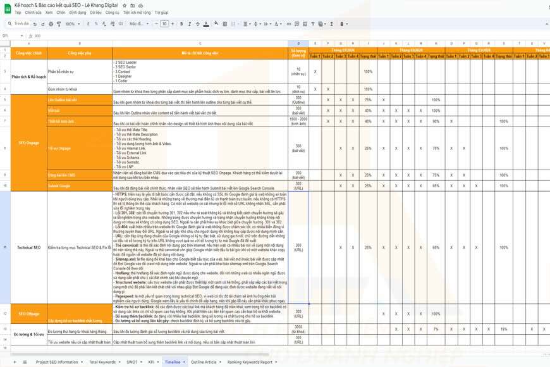Select the Technical SEO cell
Screen dimensions: 550x367
28,247
